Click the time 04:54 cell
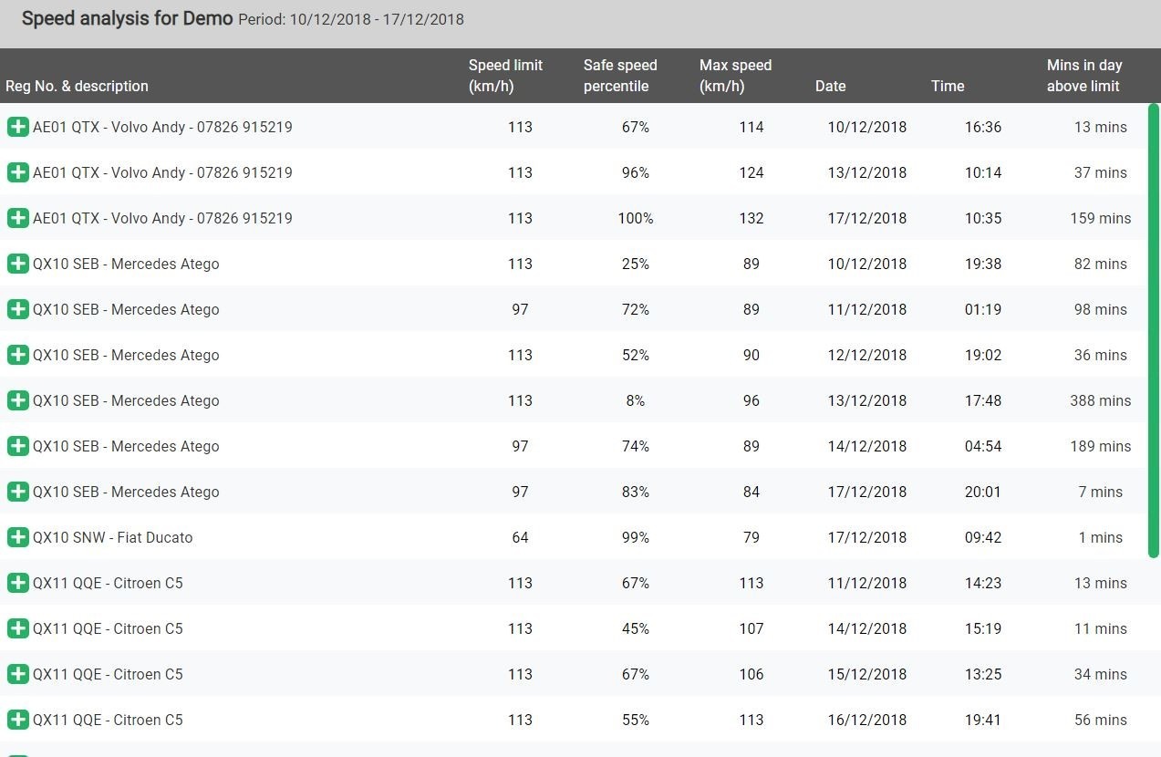Image resolution: width=1161 pixels, height=757 pixels. [x=983, y=446]
